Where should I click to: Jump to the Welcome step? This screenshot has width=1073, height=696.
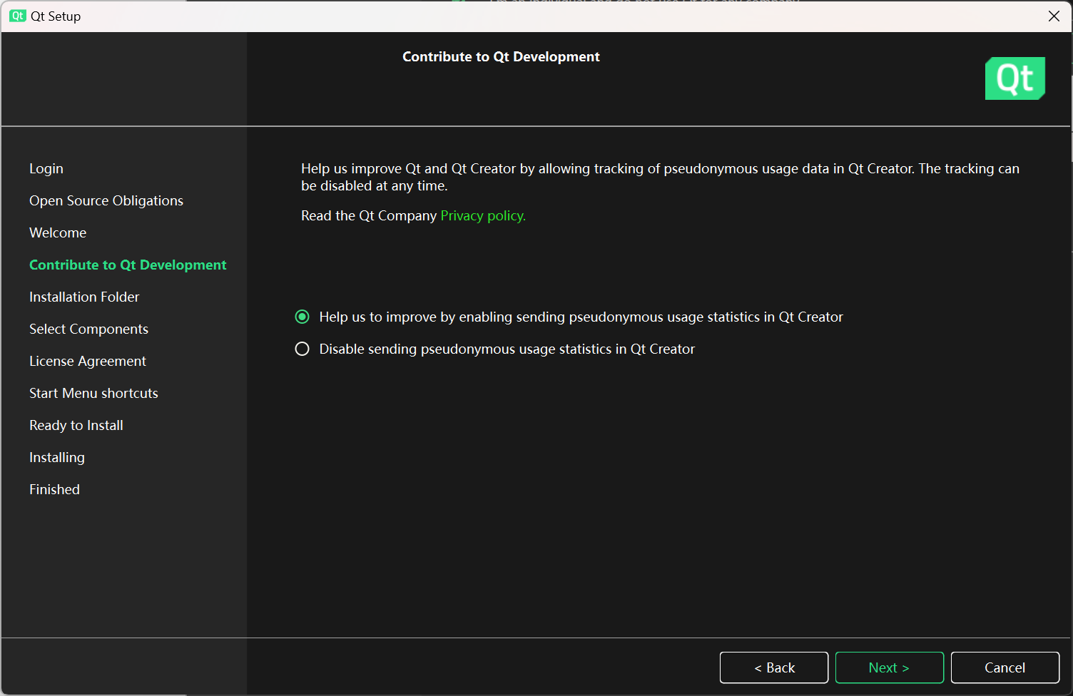pyautogui.click(x=58, y=232)
